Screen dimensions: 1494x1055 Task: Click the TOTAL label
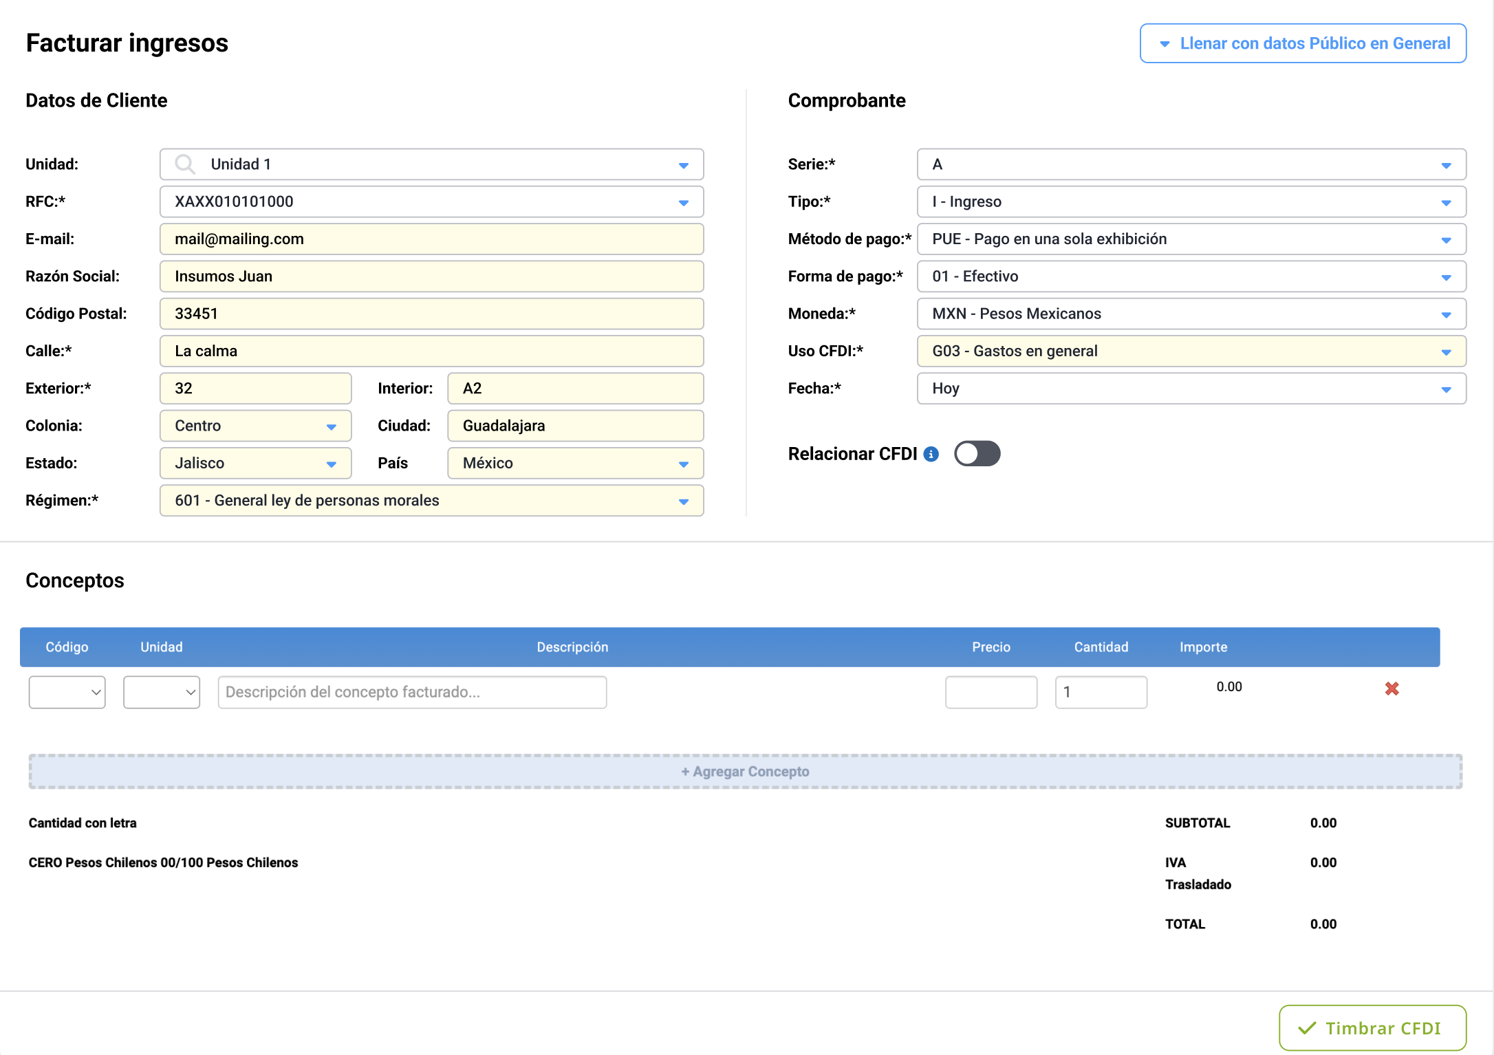(1185, 924)
